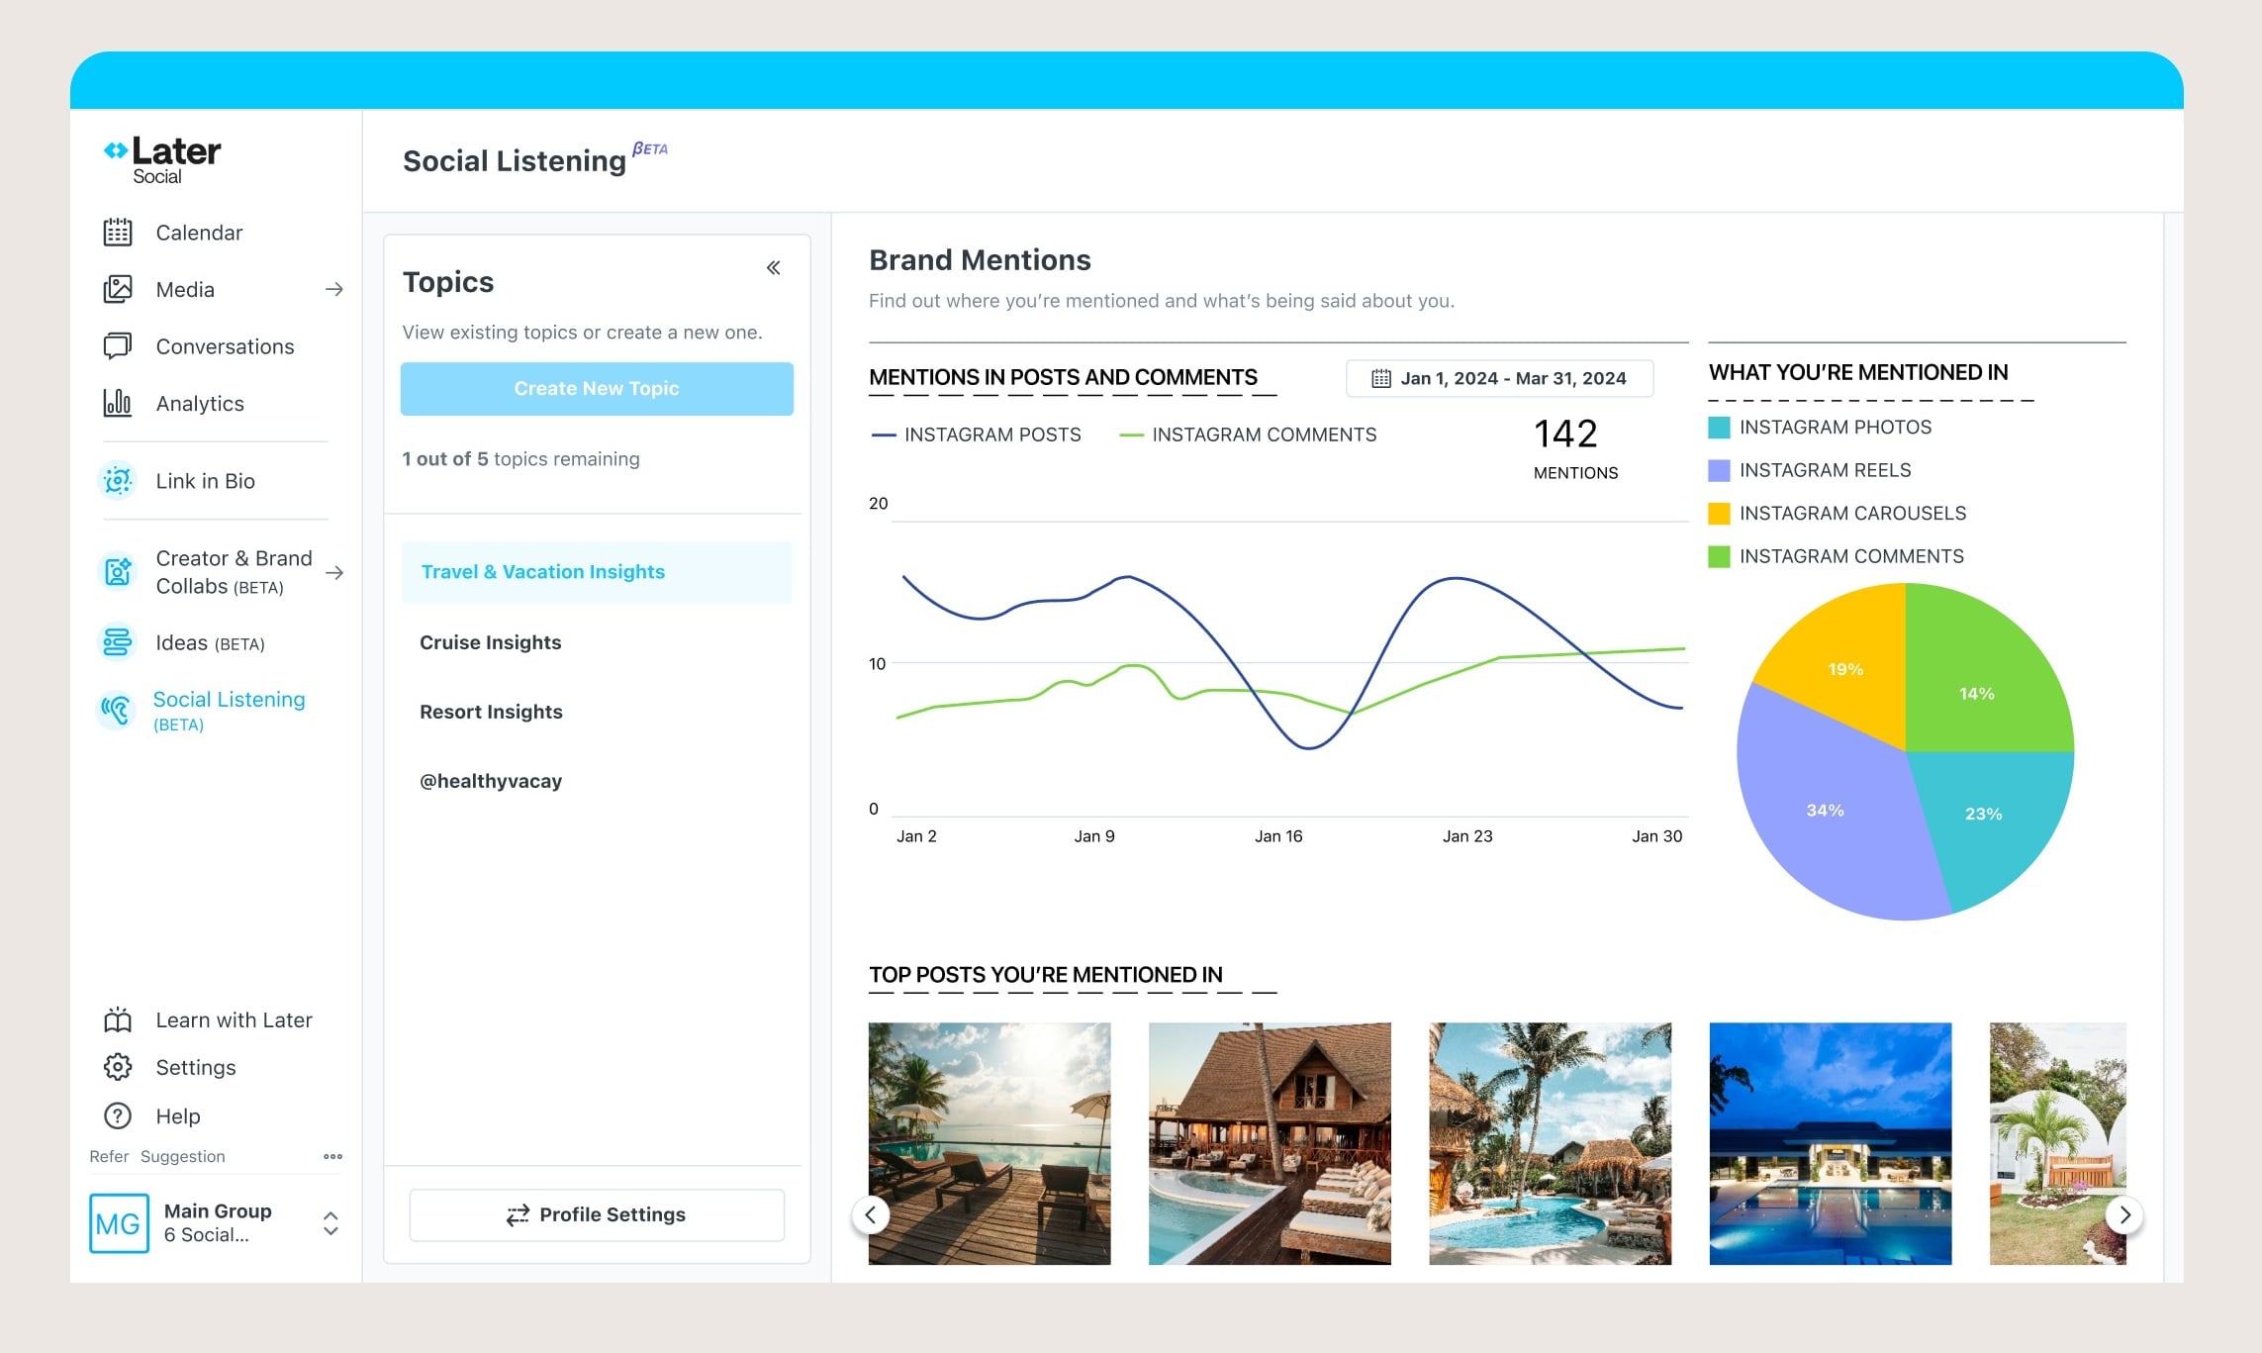Click the Instagram Reels purple swatch
The width and height of the screenshot is (2262, 1353).
(x=1719, y=470)
